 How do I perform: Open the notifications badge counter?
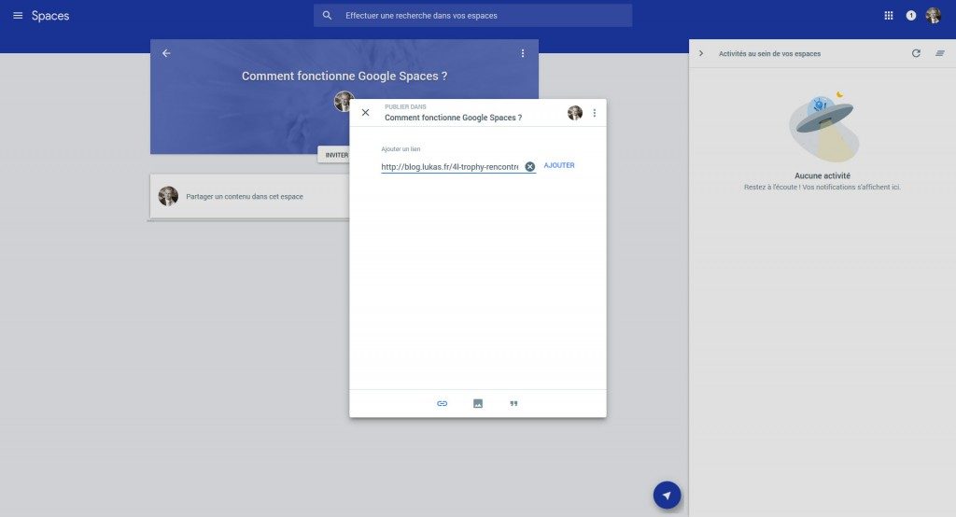(911, 16)
